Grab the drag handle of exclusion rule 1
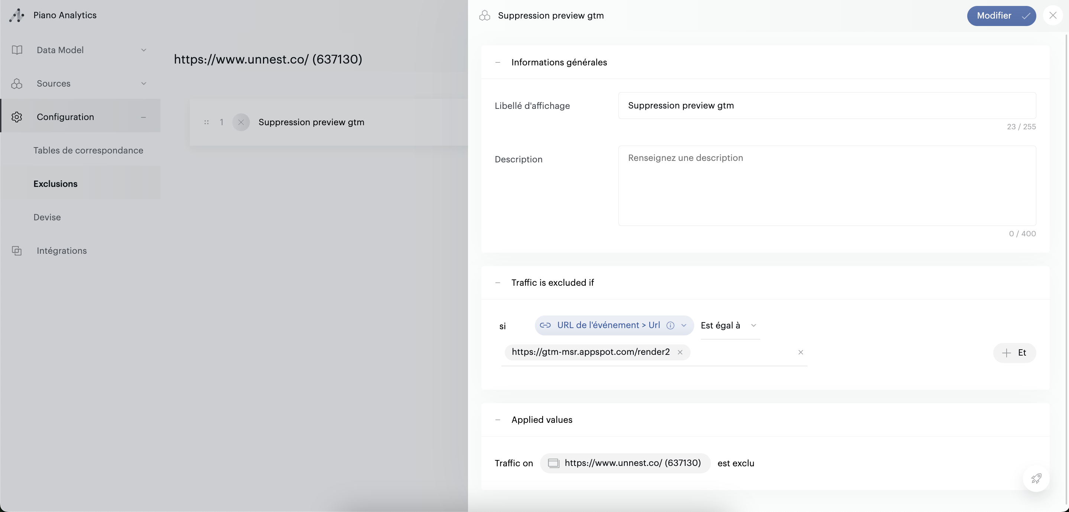Screen dimensions: 1069x512 tap(206, 122)
